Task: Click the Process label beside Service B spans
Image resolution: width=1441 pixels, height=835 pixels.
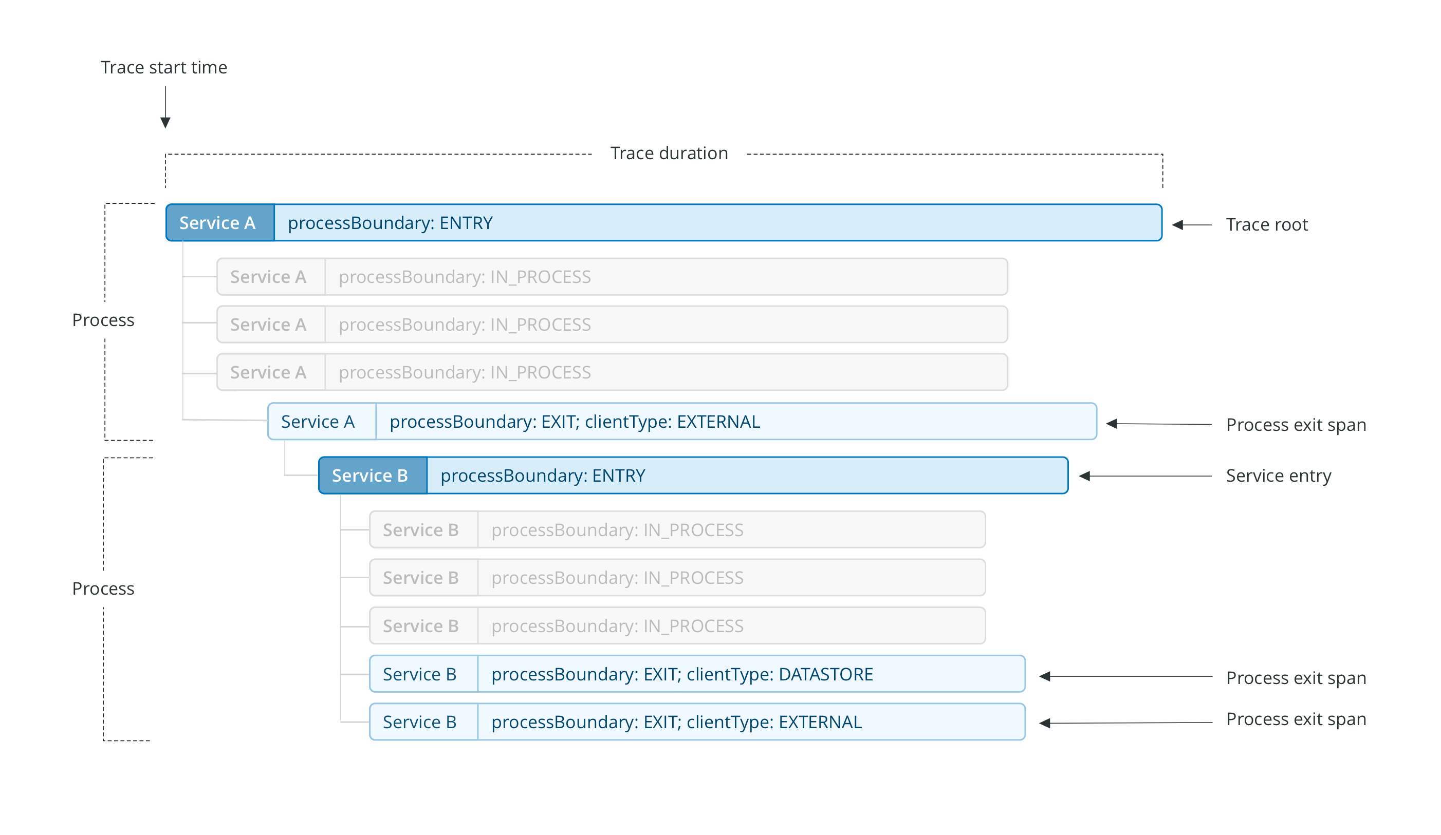Action: 103,589
